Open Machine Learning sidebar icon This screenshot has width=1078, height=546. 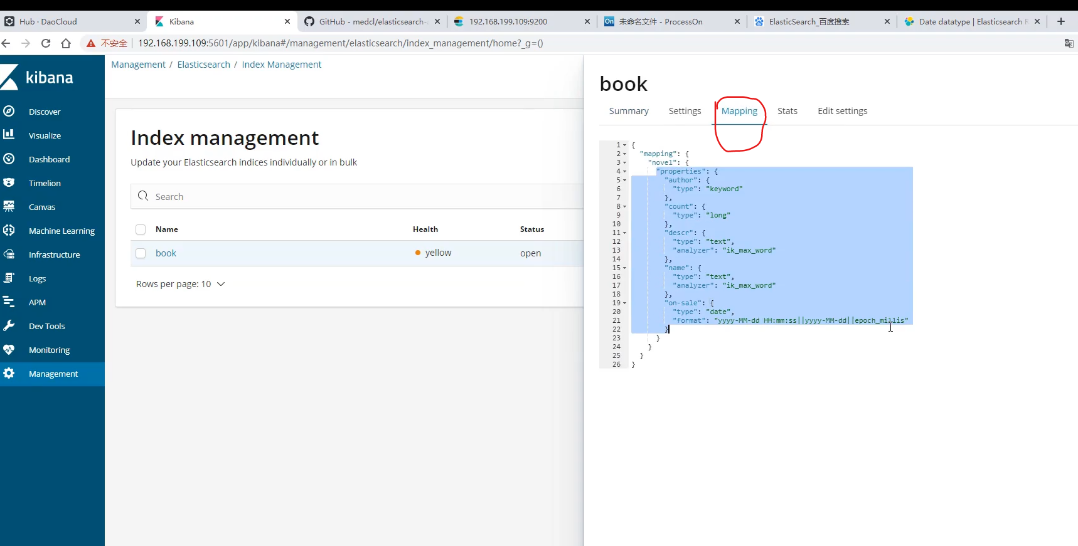click(9, 230)
